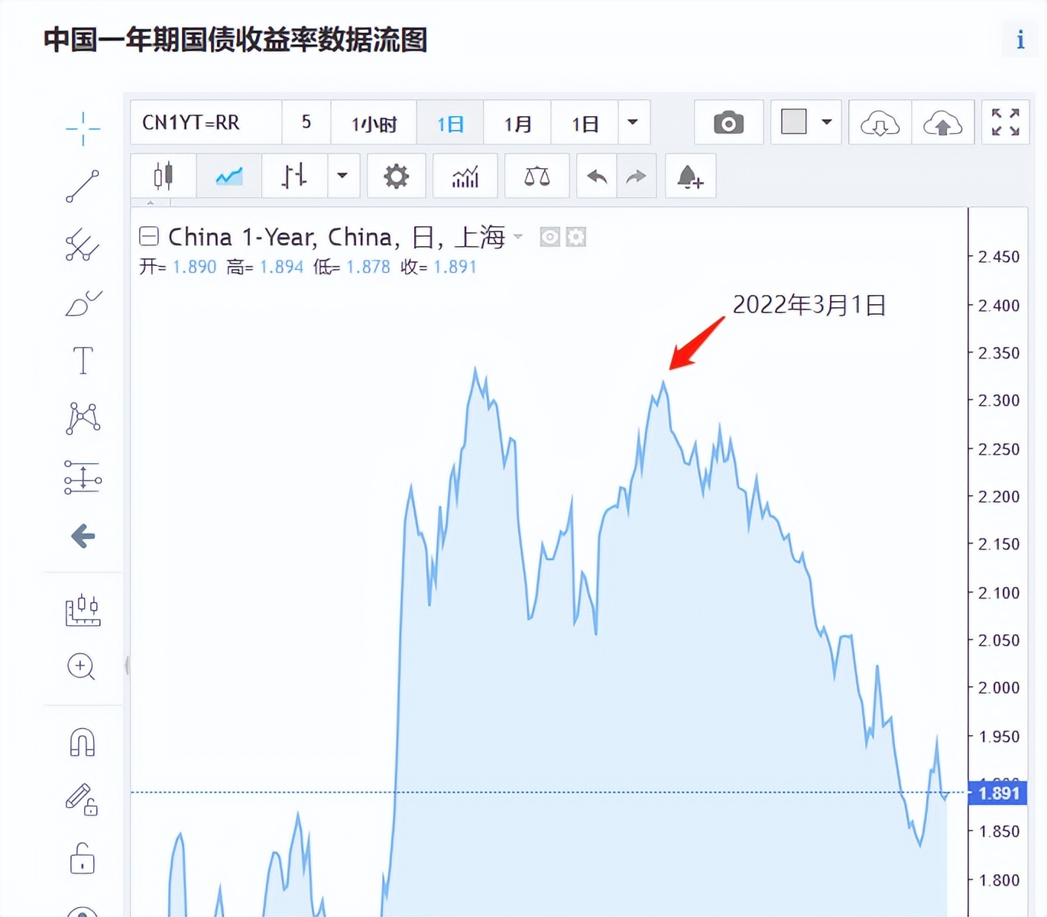The width and height of the screenshot is (1047, 917).
Task: Enter fullscreen chart view
Action: 1006,122
